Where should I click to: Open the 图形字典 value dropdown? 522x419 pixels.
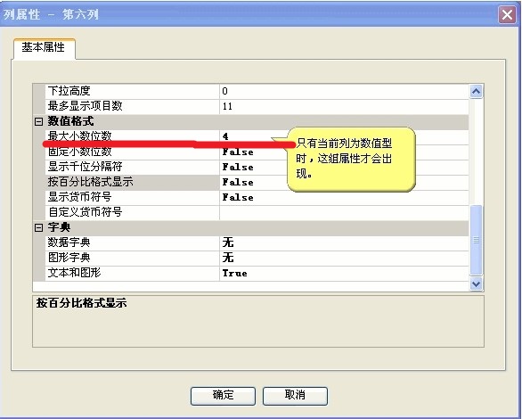pos(344,259)
